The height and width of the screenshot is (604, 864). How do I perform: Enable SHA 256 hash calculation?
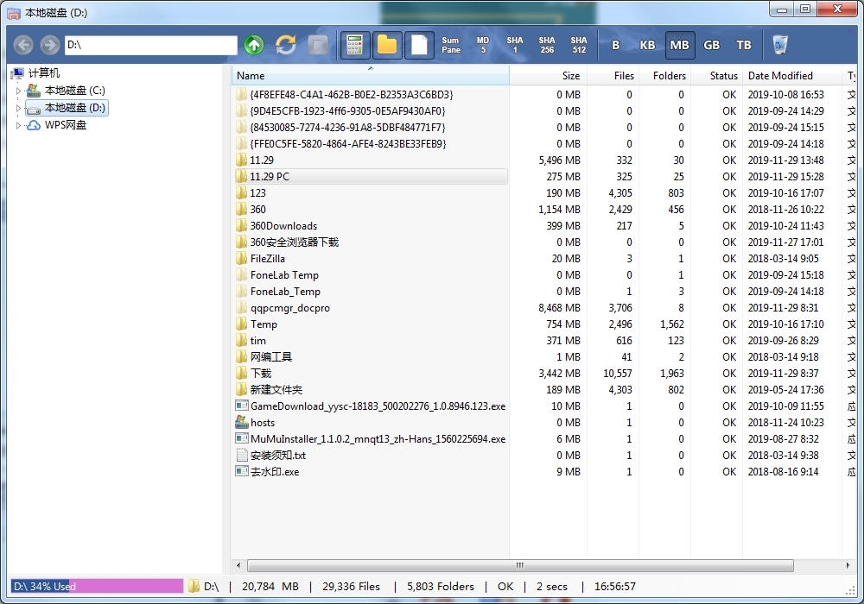[x=547, y=45]
